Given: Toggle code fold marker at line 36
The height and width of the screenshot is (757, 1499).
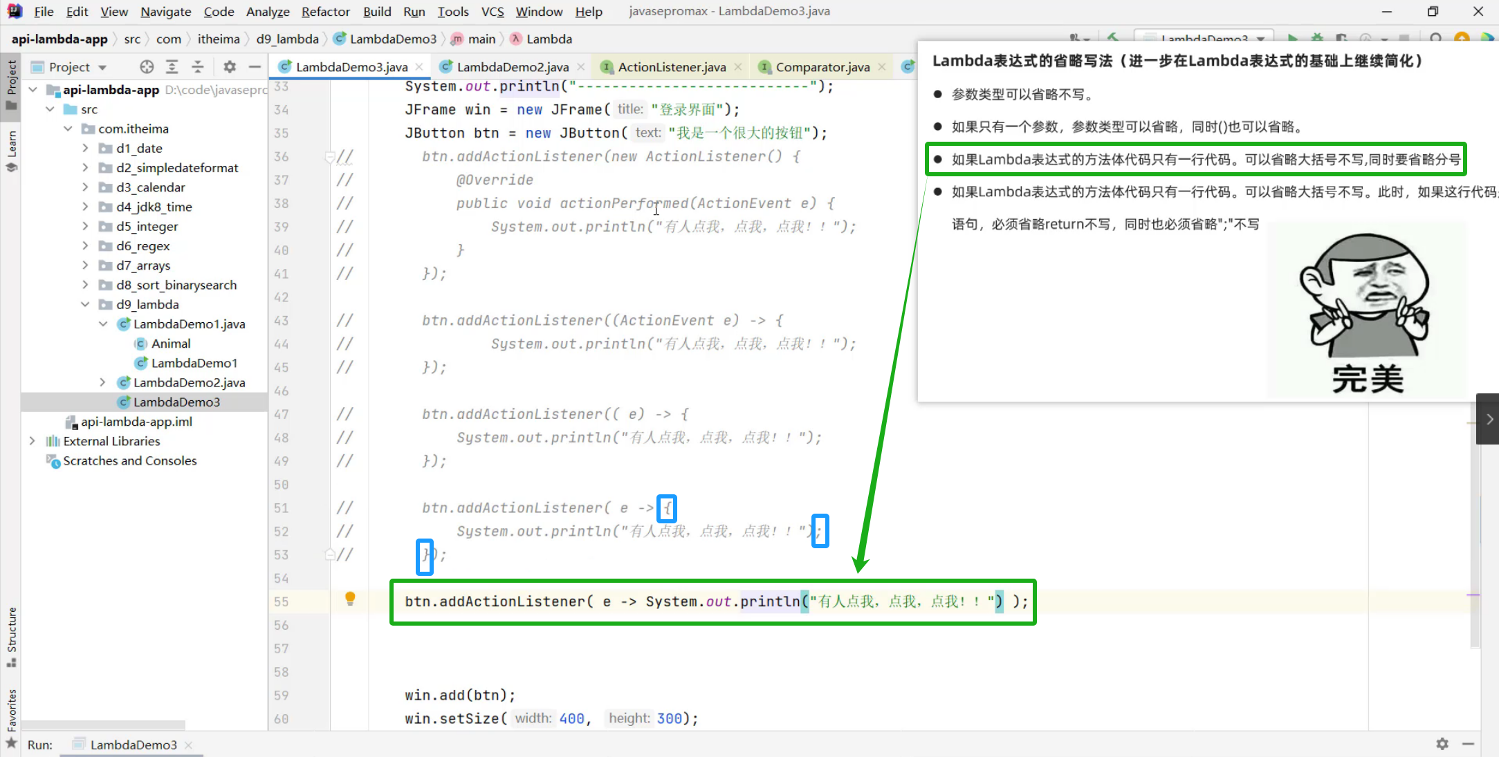Looking at the screenshot, I should 330,157.
